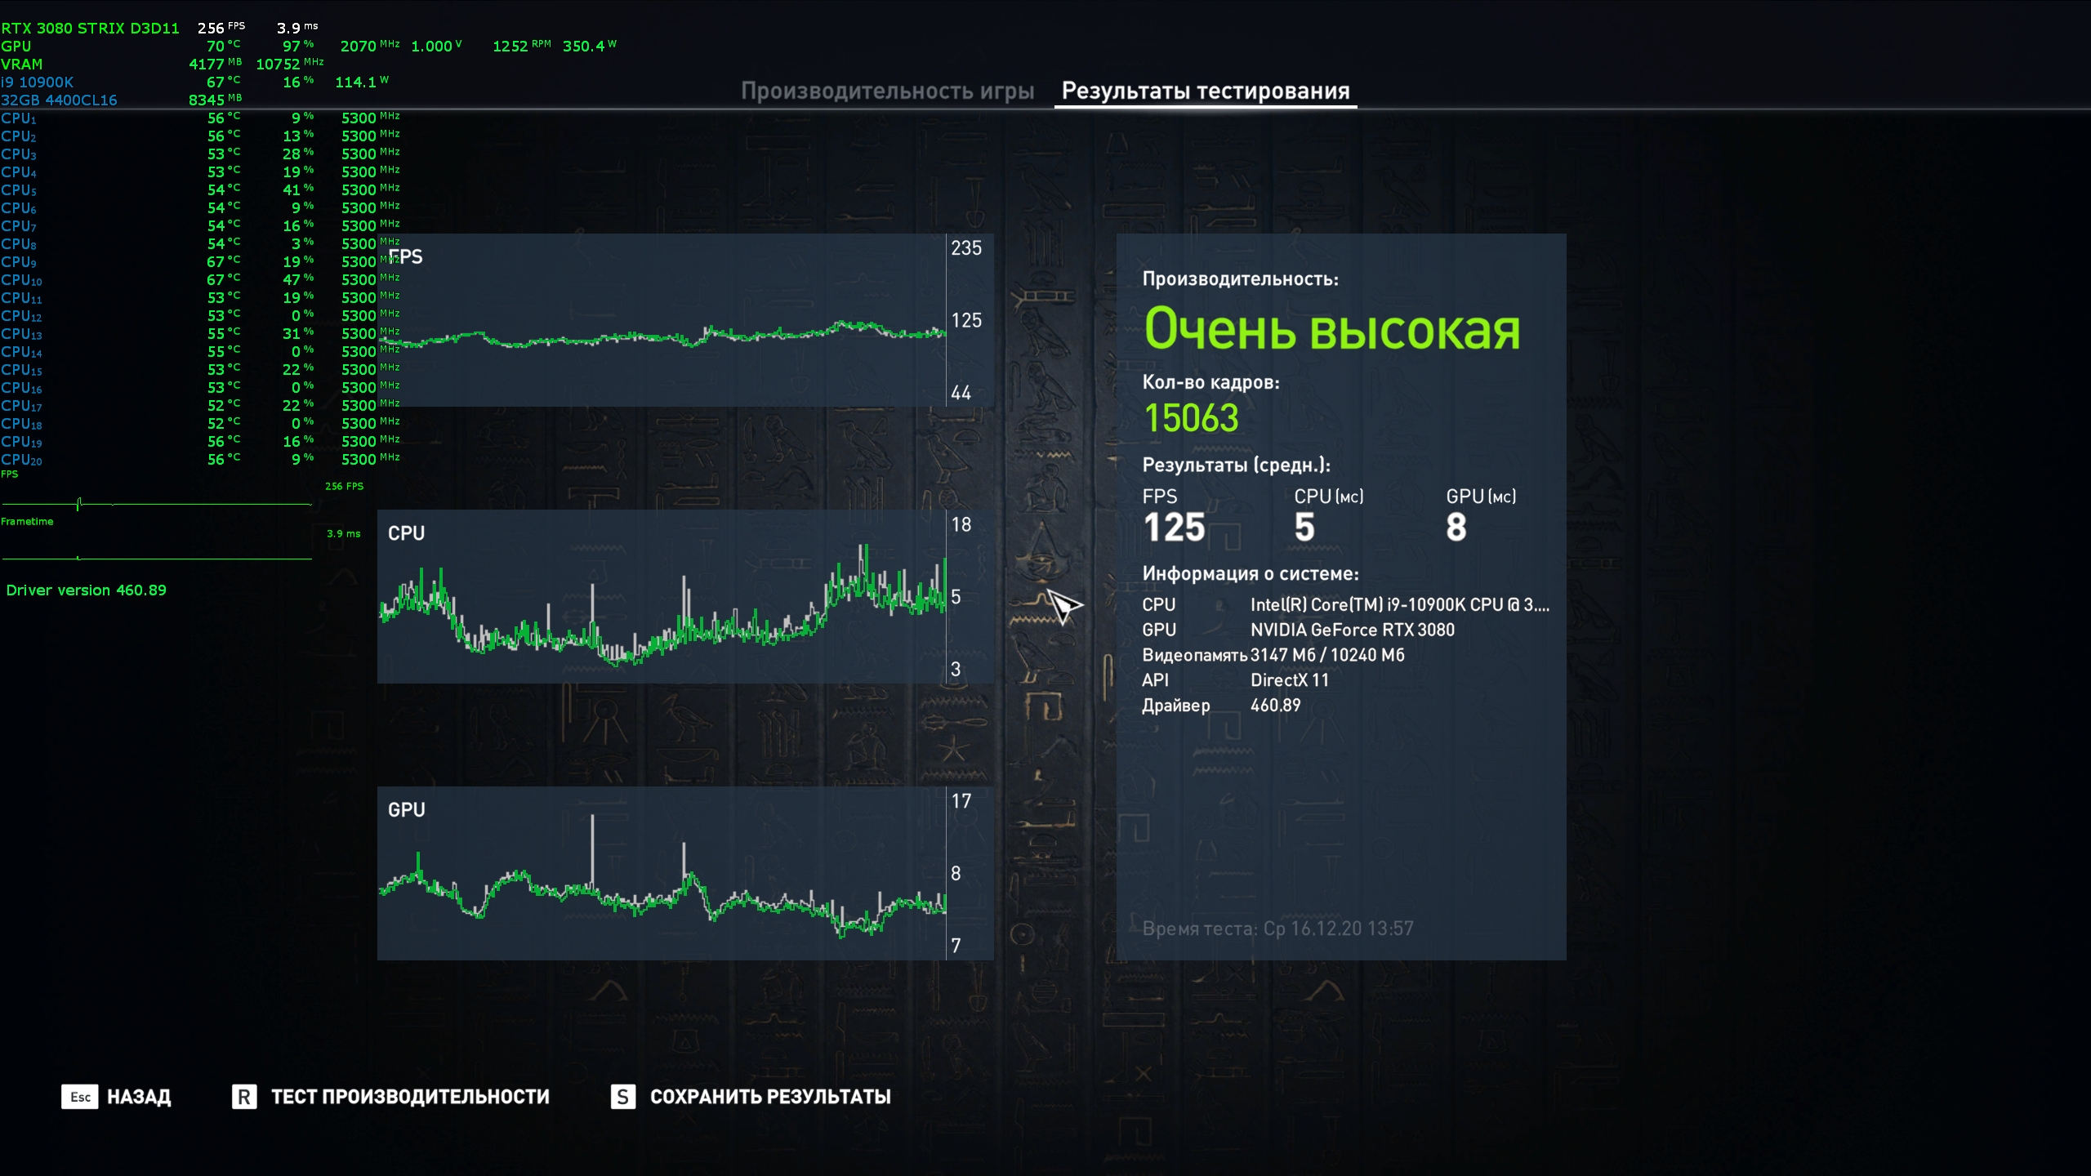The height and width of the screenshot is (1176, 2091).
Task: Click the Очень высокая performance rating
Action: [1331, 330]
